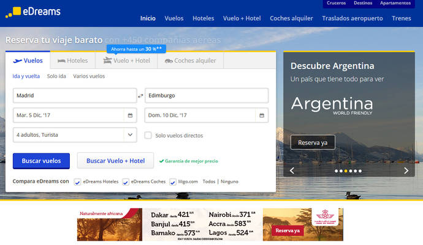The height and width of the screenshot is (245, 423).
Task: Select Ninguno comparison option
Action: click(x=229, y=181)
